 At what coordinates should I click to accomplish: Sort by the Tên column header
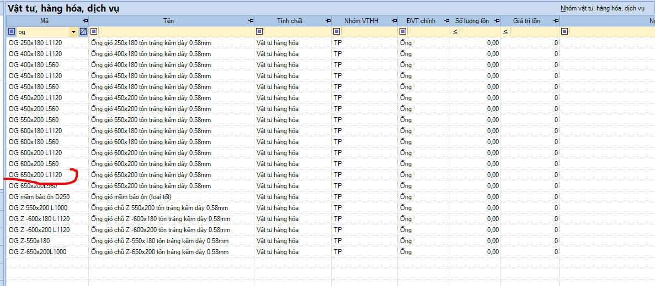(168, 21)
